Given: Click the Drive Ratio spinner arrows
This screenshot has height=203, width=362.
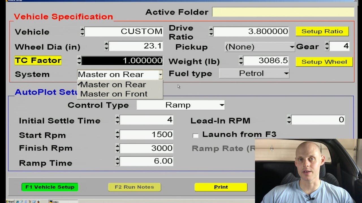Looking at the screenshot, I should (211, 32).
